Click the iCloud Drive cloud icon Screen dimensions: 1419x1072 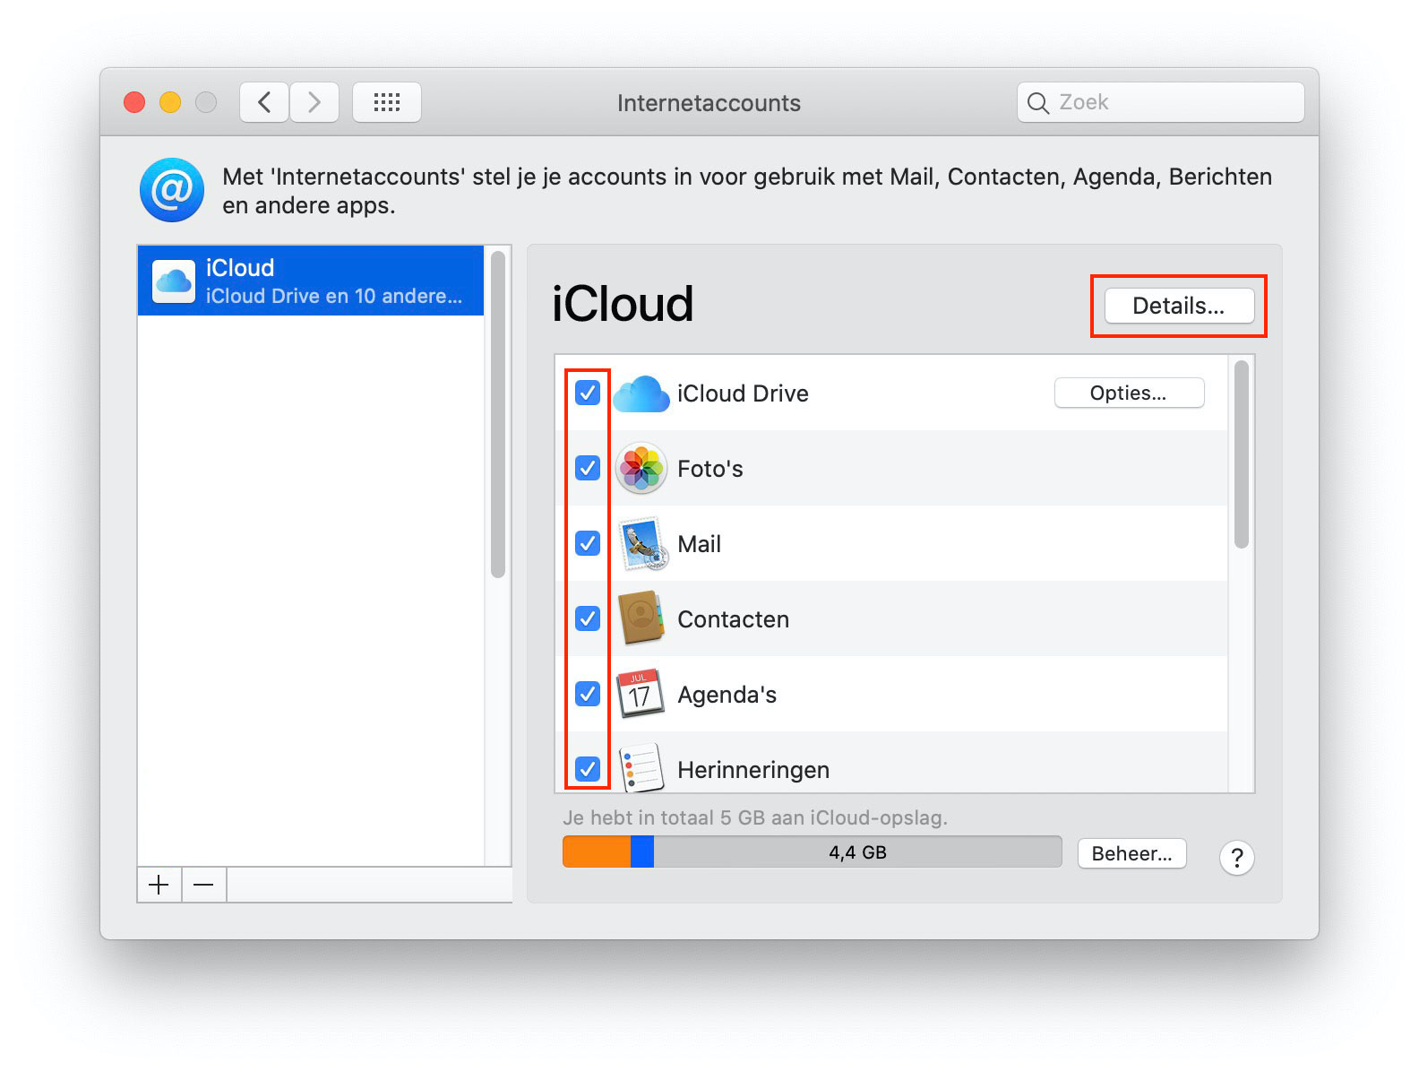click(641, 393)
